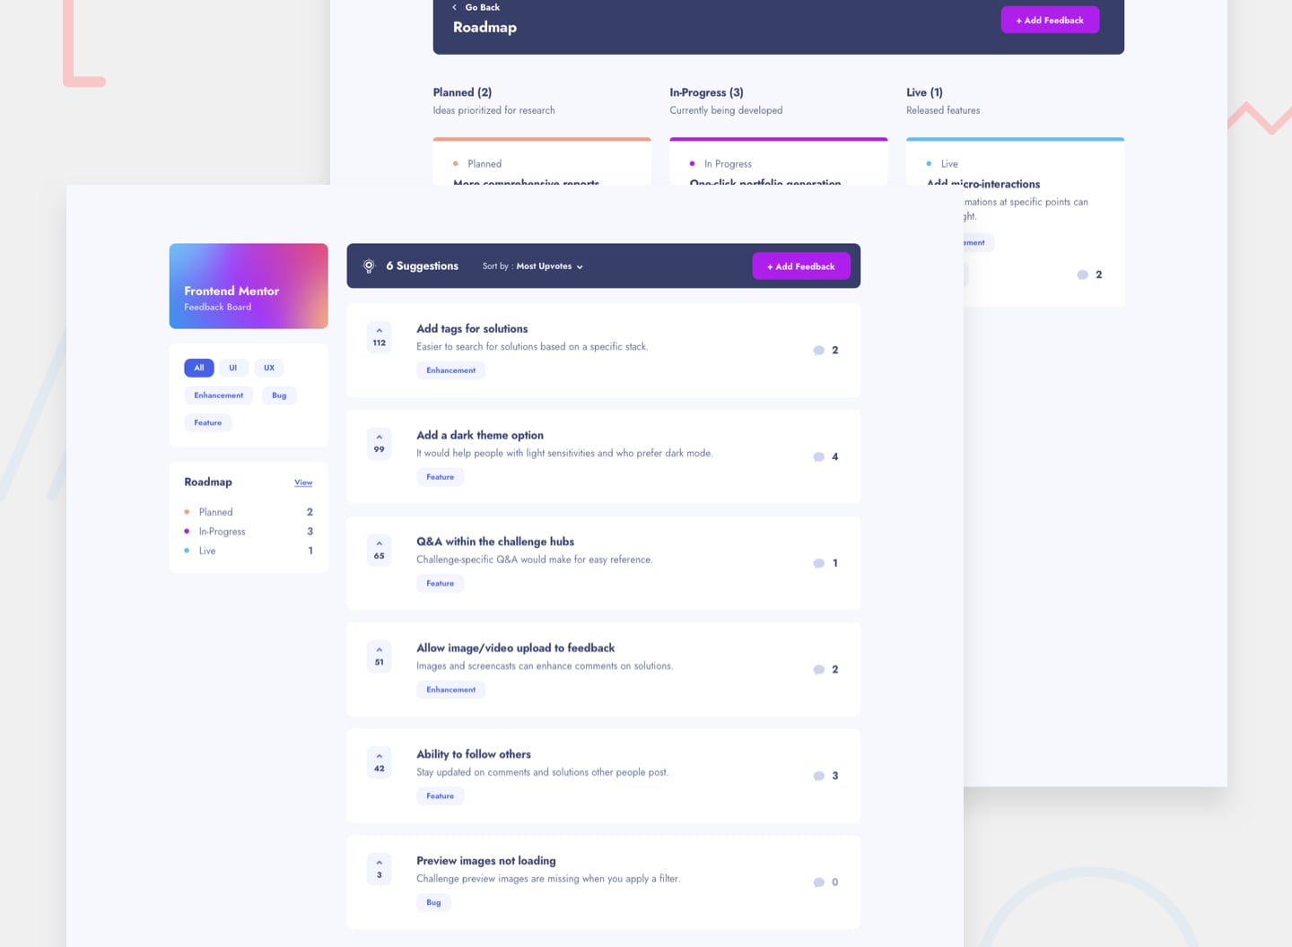Toggle the UX filter pill
The image size is (1292, 947).
click(x=268, y=368)
